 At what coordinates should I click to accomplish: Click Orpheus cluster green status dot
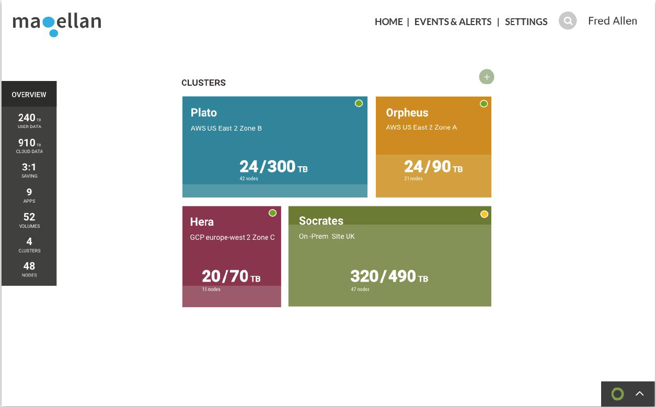pos(484,103)
